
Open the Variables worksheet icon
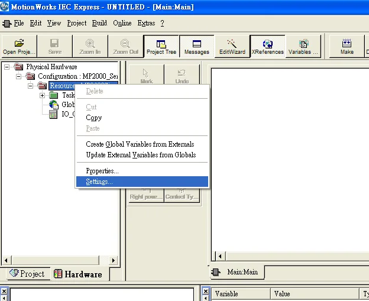[303, 46]
